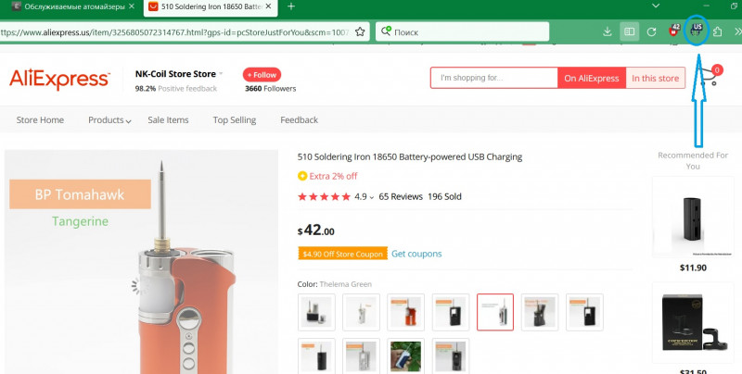742x374 pixels.
Task: Go to the Feedback tab
Action: [x=299, y=120]
